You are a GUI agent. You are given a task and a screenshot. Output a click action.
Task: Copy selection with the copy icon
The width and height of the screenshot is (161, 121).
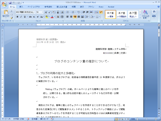click(x=12, y=14)
